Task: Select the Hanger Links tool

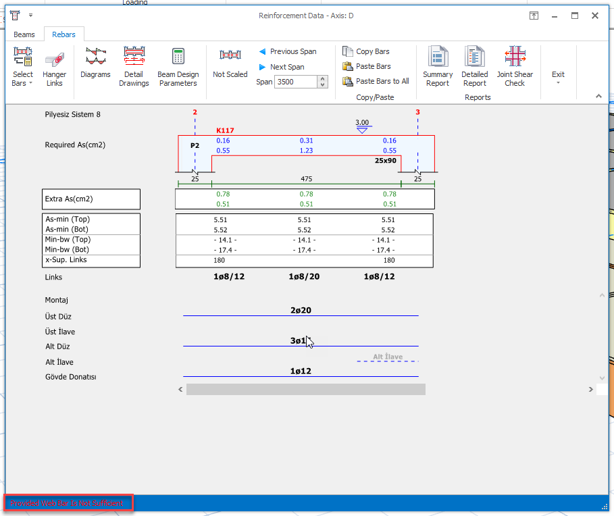Action: (x=54, y=64)
